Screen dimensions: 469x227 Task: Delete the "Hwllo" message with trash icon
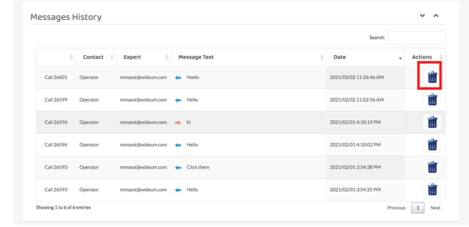click(432, 77)
